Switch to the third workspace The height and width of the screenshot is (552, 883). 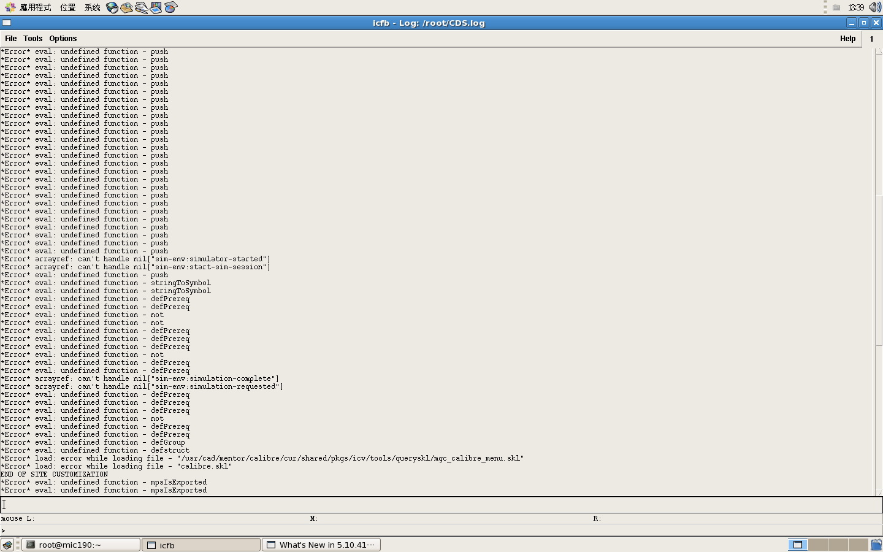[x=838, y=545]
